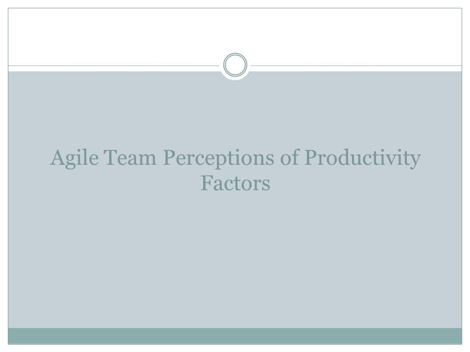Click the white notch surrounding the circle
The height and width of the screenshot is (352, 470).
click(x=235, y=79)
